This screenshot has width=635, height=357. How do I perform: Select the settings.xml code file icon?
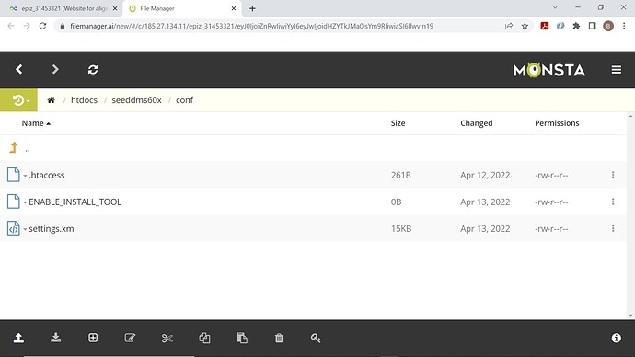14,228
